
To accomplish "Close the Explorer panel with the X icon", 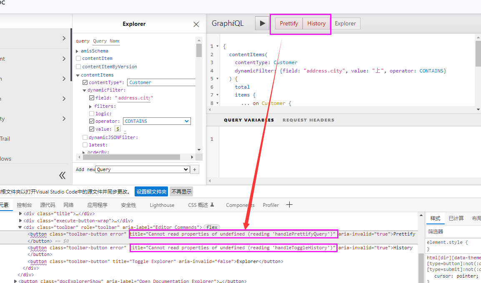I will [196, 24].
